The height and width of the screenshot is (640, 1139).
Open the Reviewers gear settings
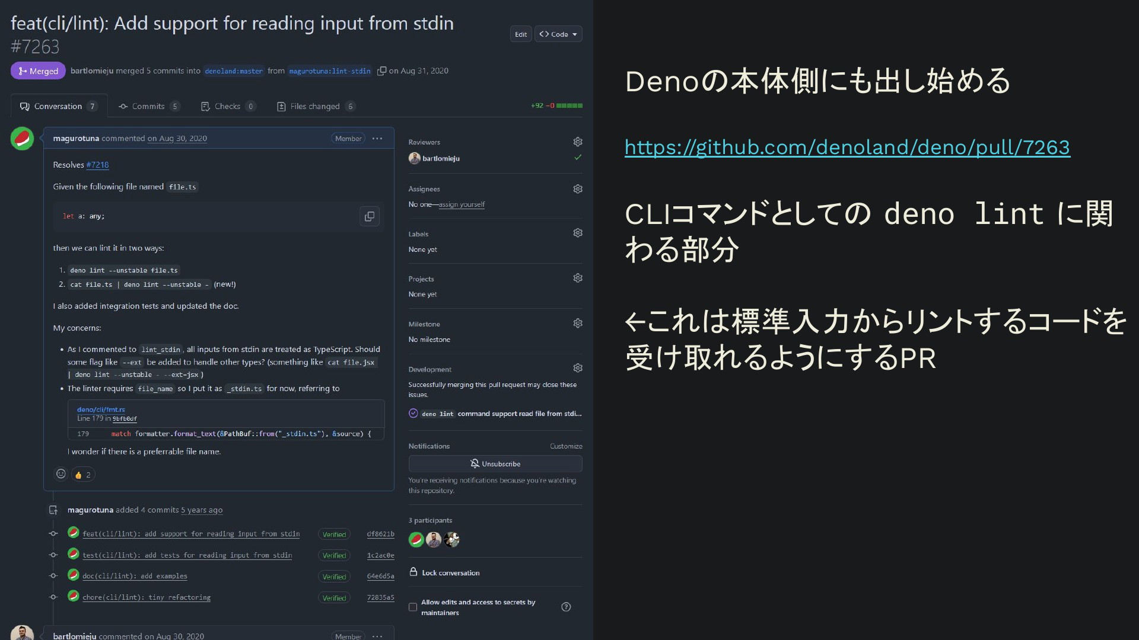(x=578, y=142)
